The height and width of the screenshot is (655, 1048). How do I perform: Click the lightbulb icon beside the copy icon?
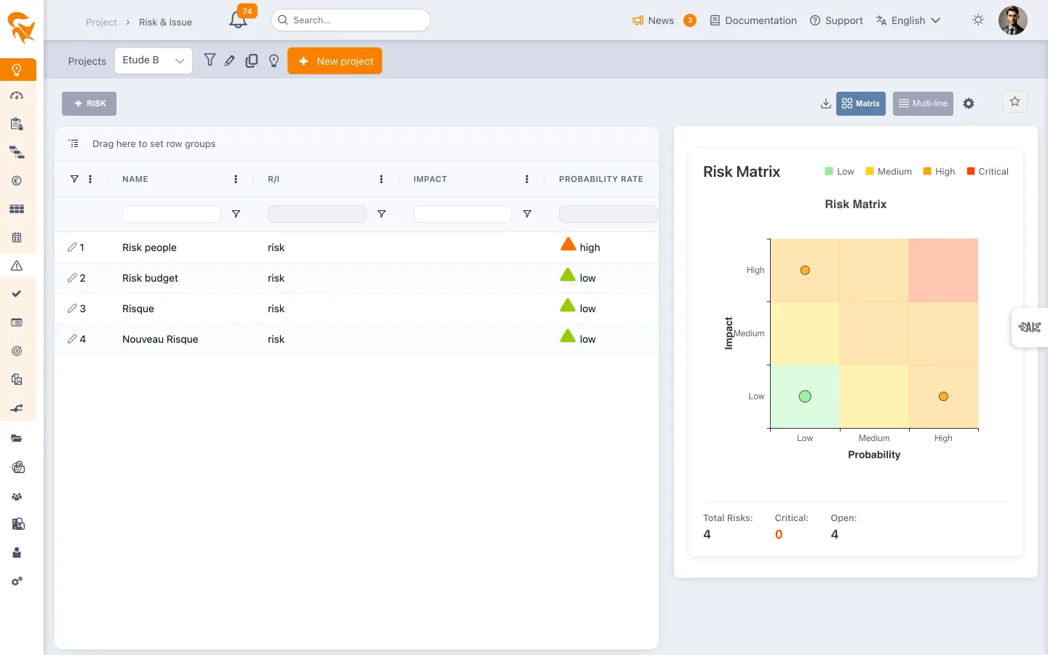tap(274, 61)
